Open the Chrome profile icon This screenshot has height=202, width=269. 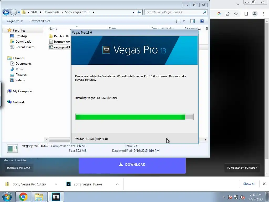pyautogui.click(x=255, y=14)
